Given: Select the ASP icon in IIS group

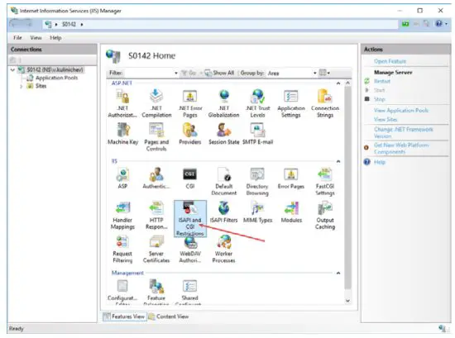Looking at the screenshot, I should tap(122, 179).
